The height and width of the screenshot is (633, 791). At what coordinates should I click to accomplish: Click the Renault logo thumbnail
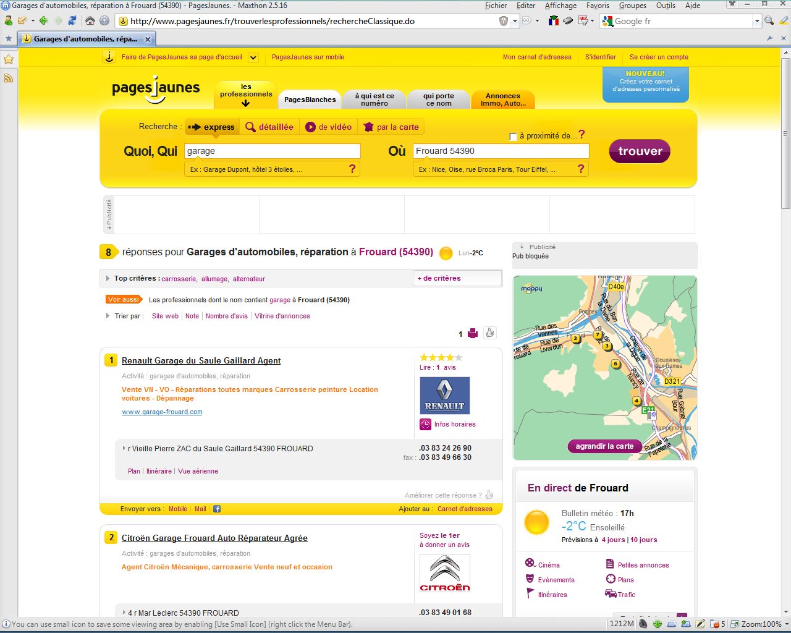point(445,396)
